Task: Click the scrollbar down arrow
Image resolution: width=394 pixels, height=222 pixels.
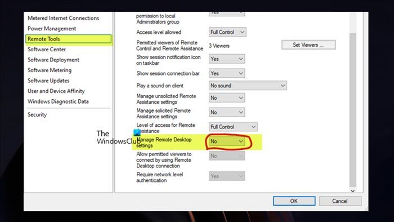Action: pos(353,191)
